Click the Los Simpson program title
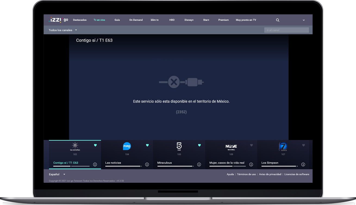 270,163
